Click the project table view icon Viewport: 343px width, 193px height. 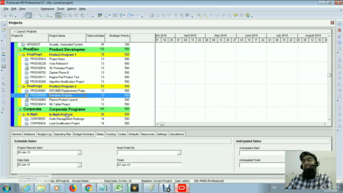point(23,16)
